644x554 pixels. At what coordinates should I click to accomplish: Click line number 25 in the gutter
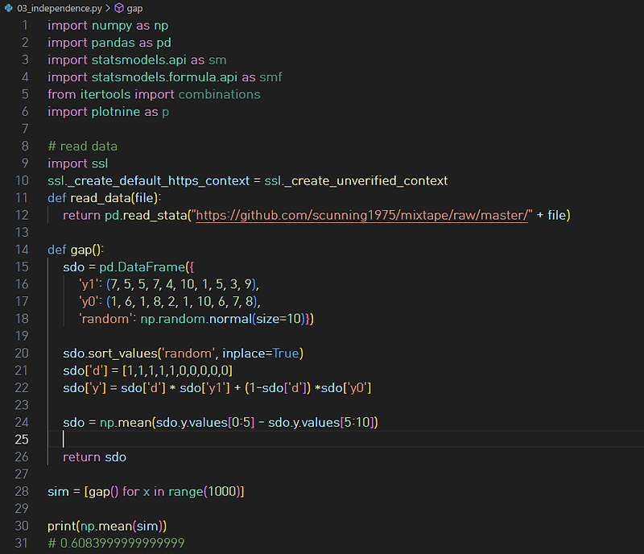click(x=20, y=439)
